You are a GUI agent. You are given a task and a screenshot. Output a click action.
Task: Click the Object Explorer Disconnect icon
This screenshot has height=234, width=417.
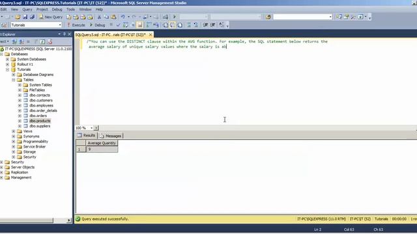pos(22,42)
